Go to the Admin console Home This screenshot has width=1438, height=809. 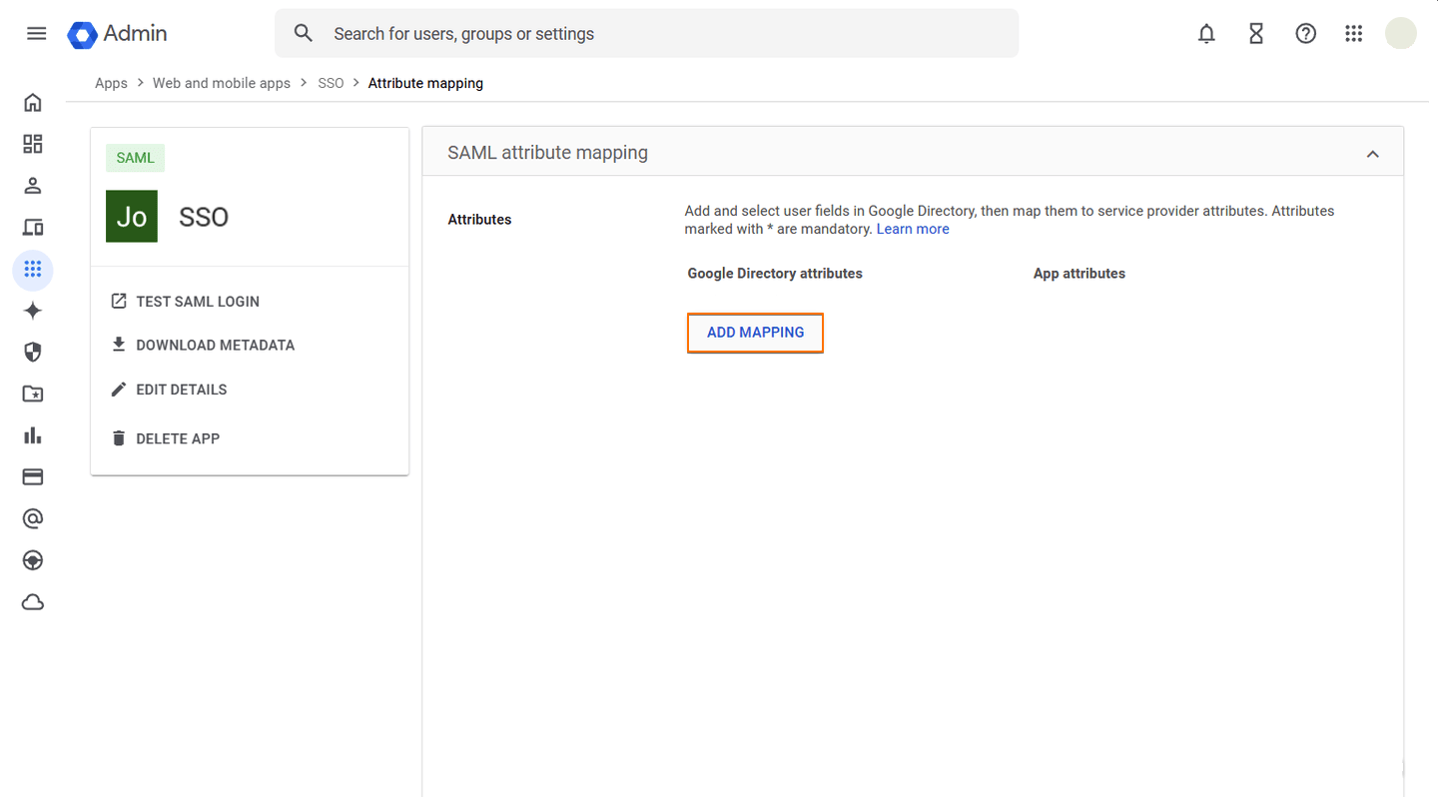tap(32, 102)
